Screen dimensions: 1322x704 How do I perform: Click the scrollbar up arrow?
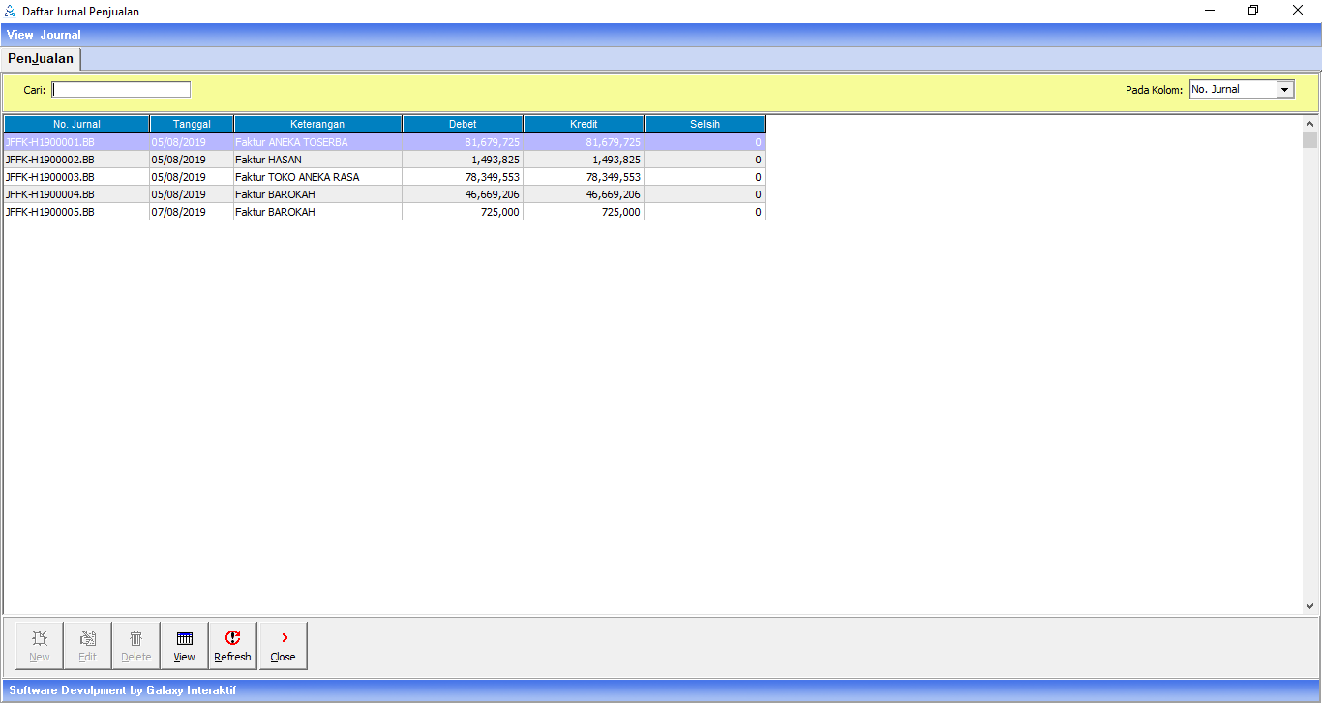tap(1309, 124)
